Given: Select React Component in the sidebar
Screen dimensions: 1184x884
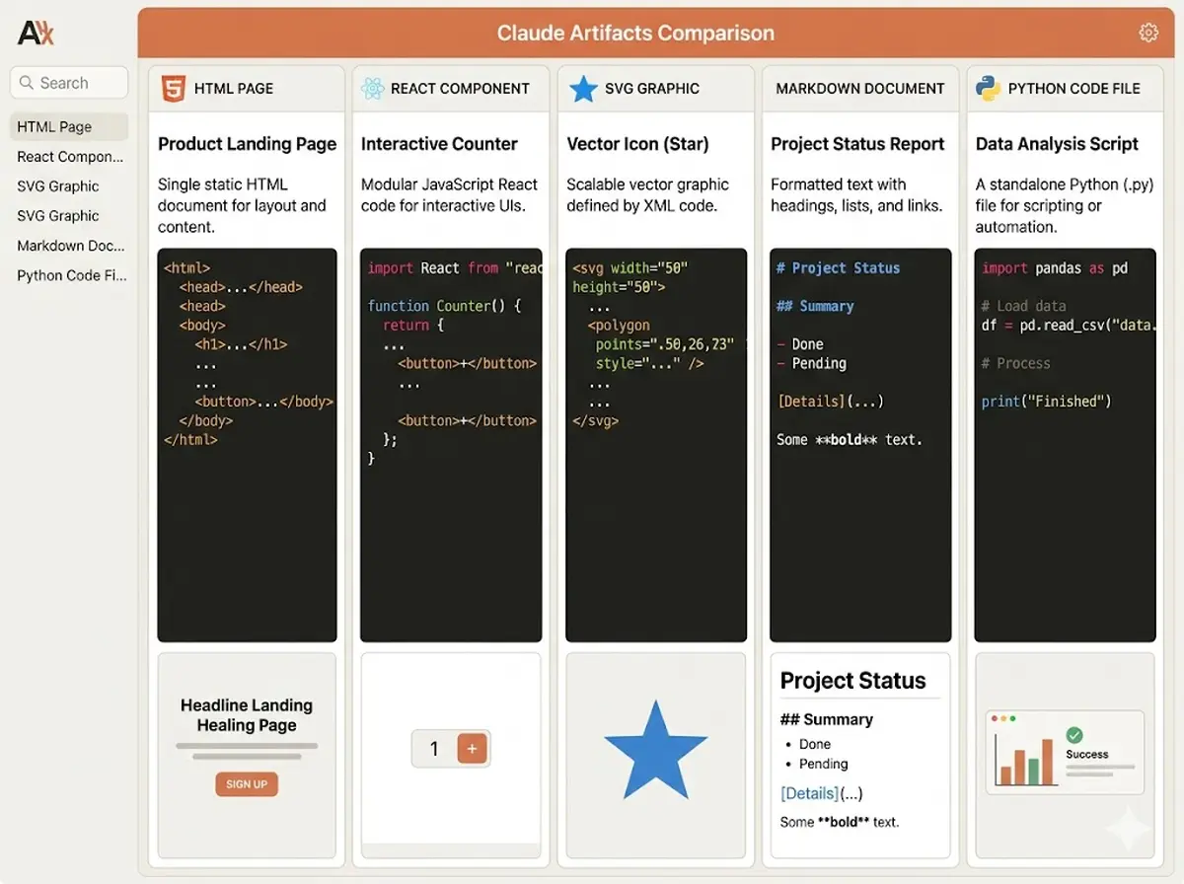Looking at the screenshot, I should click(x=69, y=157).
